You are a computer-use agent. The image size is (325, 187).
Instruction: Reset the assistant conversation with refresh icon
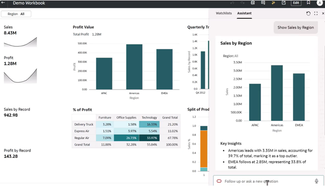308,14
